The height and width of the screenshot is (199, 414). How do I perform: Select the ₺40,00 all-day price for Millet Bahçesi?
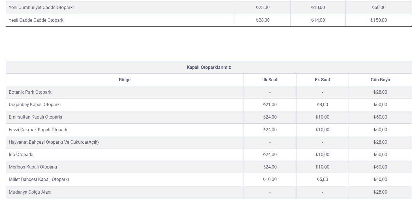380,180
